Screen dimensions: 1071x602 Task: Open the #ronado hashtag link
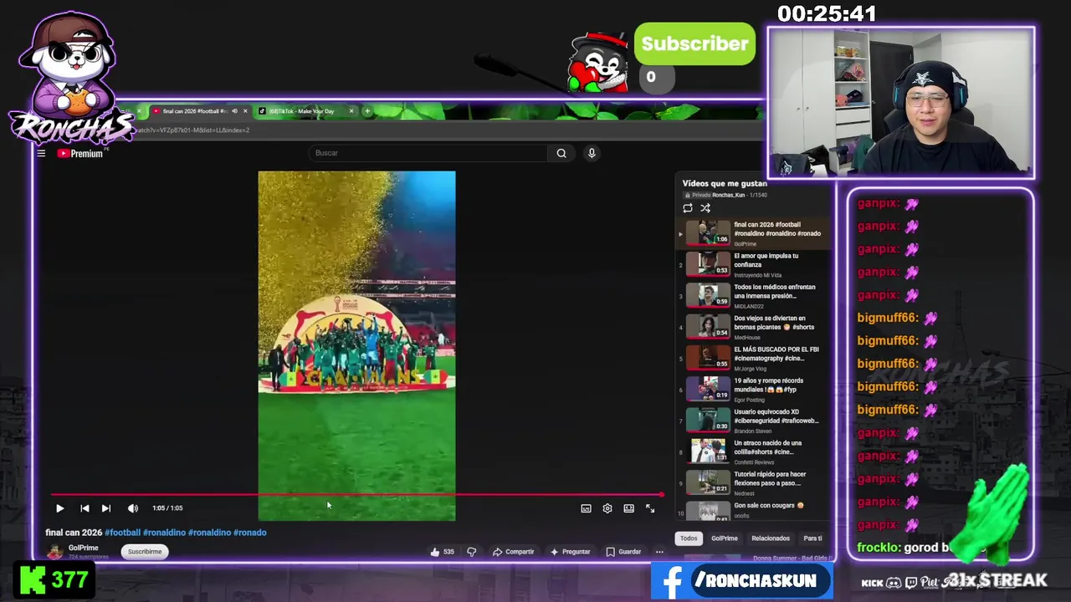[x=249, y=533]
